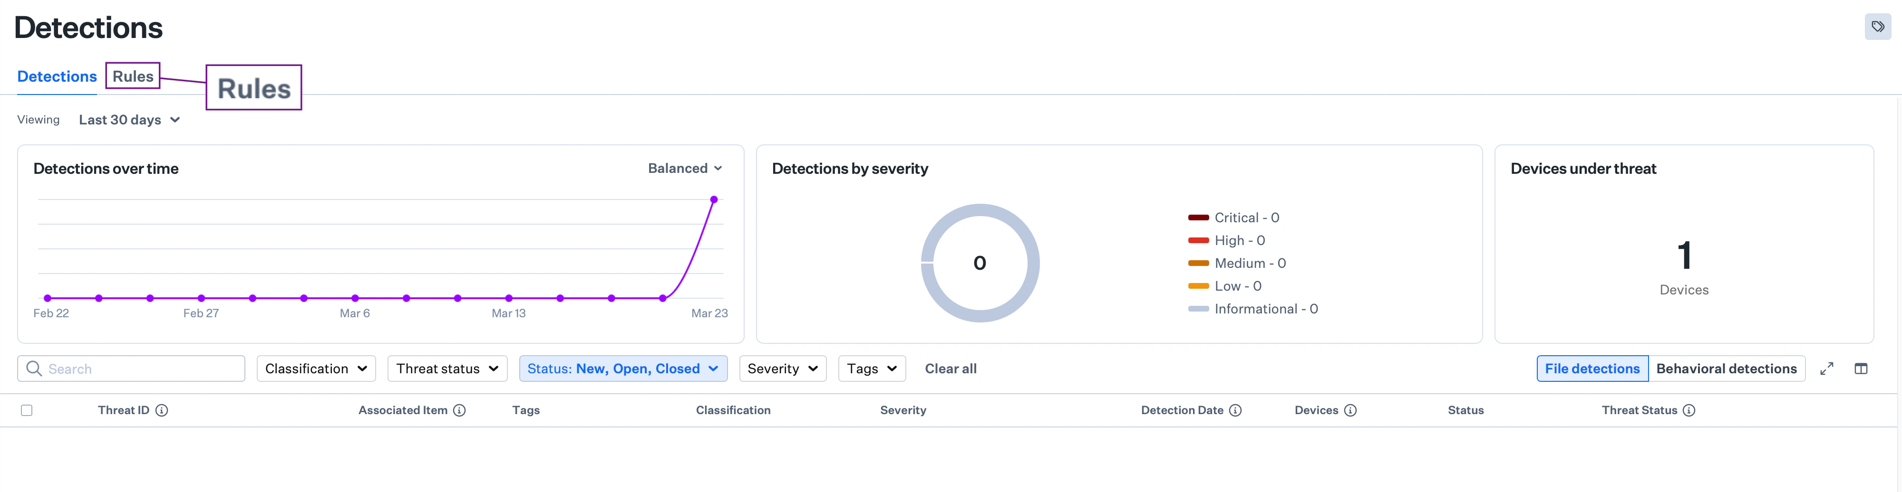Switch to the Rules tab
1902x492 pixels.
click(134, 75)
